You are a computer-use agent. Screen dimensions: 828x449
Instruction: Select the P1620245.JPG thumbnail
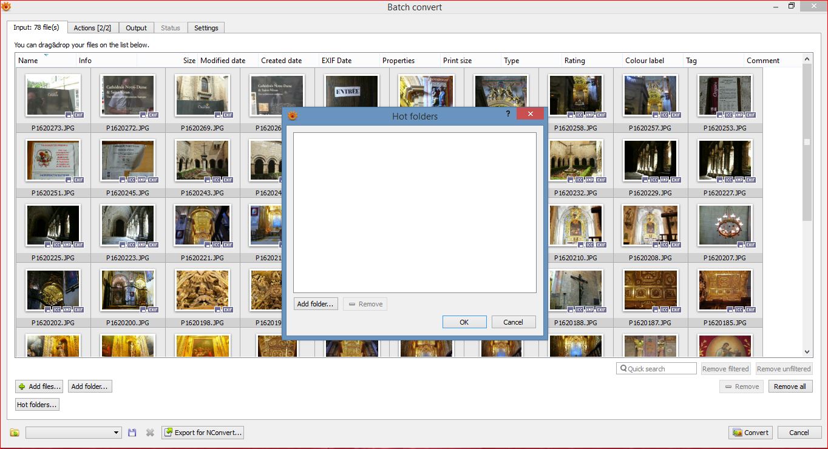pos(127,160)
